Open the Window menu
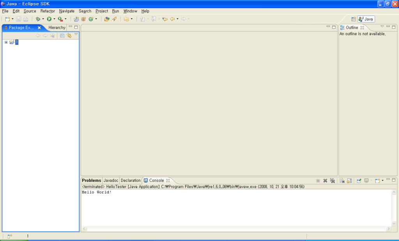Viewport: 399px width, 241px height. (130, 11)
